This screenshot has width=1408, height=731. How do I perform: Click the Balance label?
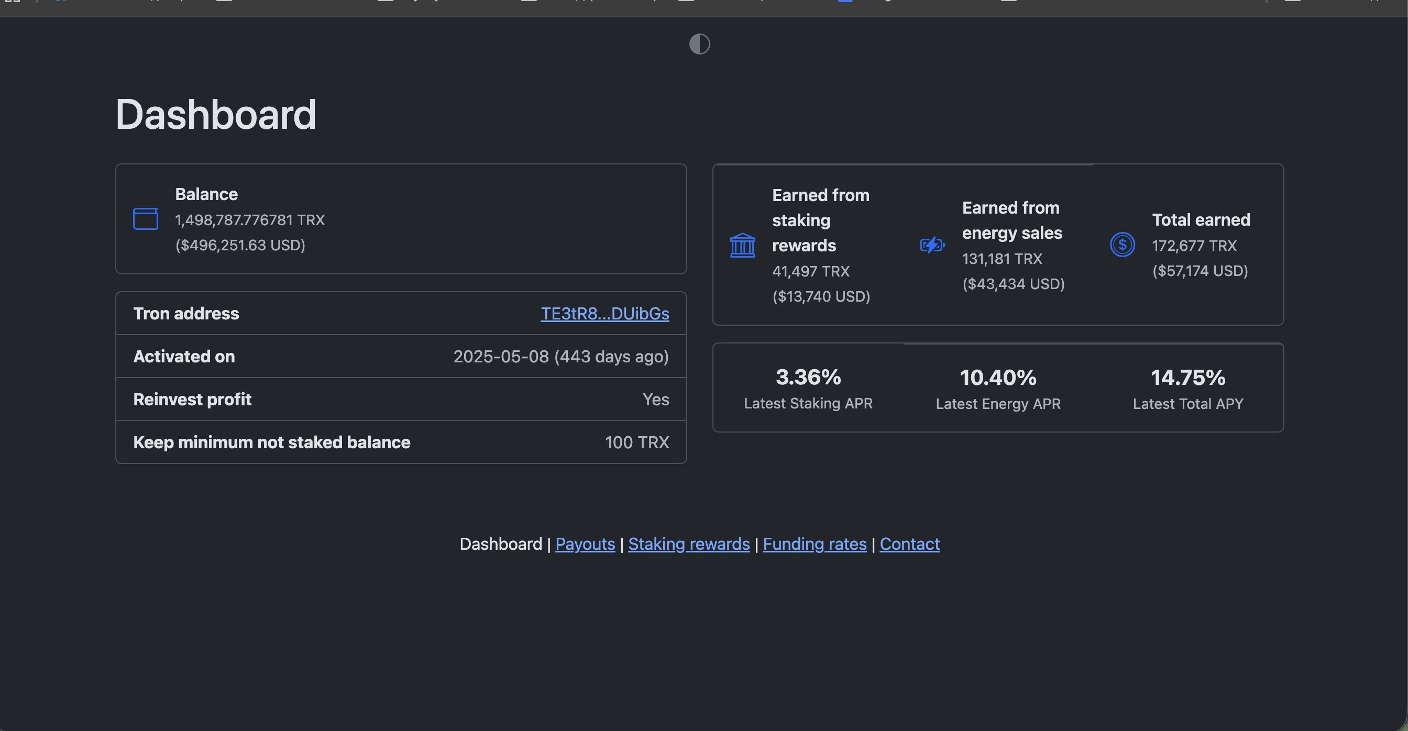(206, 194)
